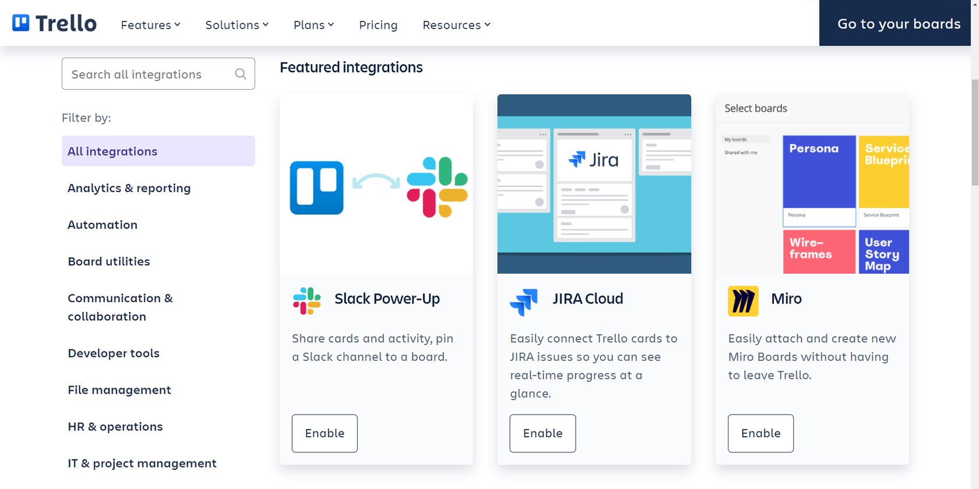
Task: Expand the Solutions dropdown menu
Action: (237, 25)
